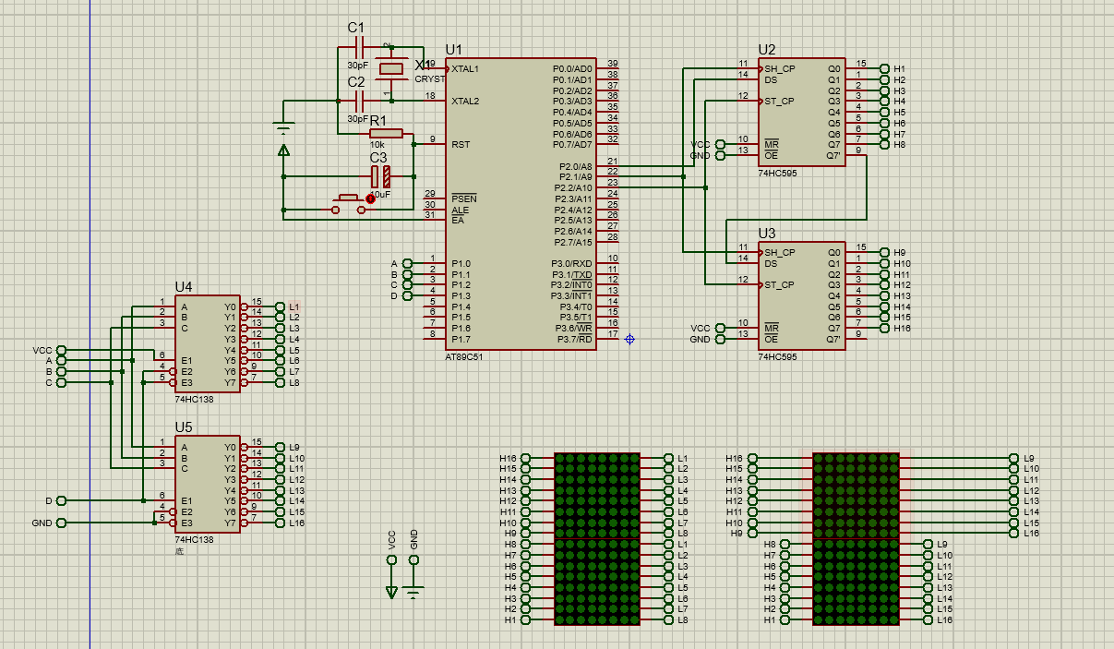Click the '10k' value under R1
Viewport: 1114px width, 649px height.
pos(377,145)
